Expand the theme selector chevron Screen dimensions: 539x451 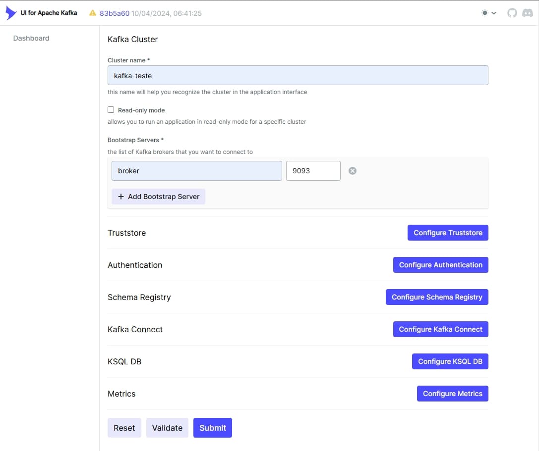494,13
